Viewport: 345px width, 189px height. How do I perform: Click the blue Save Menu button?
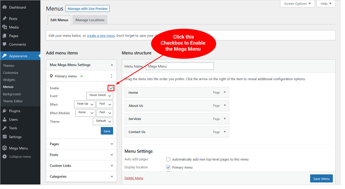[321, 179]
